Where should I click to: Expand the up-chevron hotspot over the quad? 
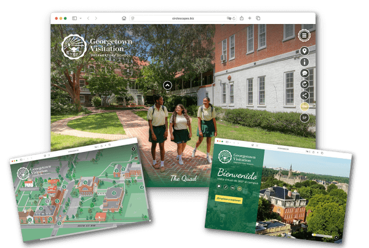click(x=167, y=86)
